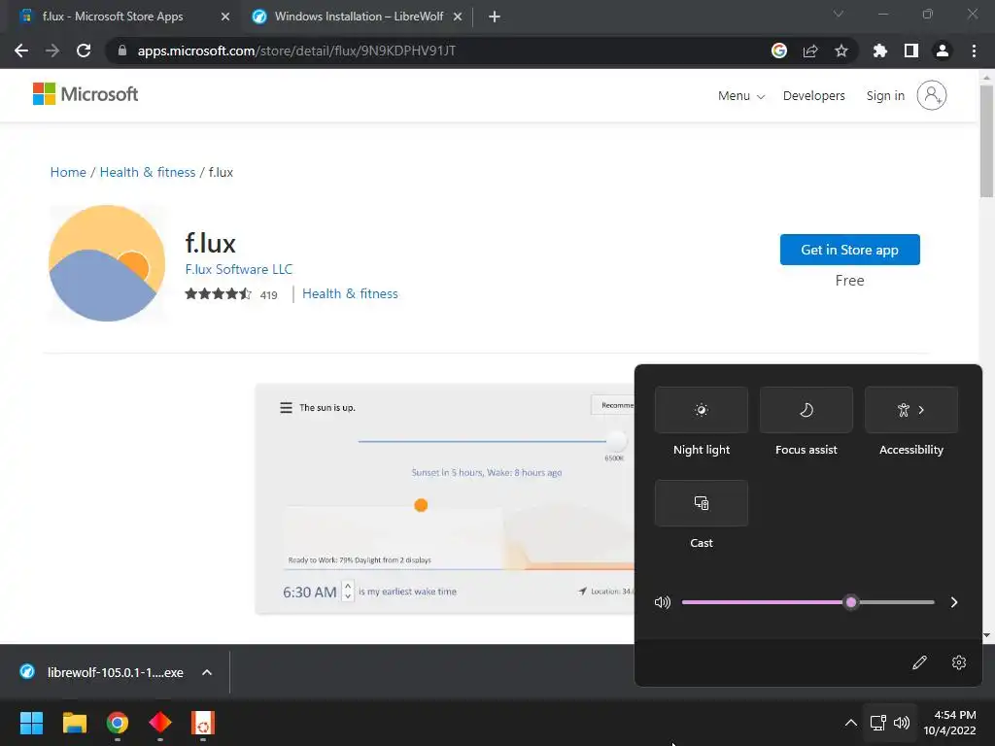The image size is (995, 746).
Task: Open the Windows Start menu
Action: click(31, 723)
